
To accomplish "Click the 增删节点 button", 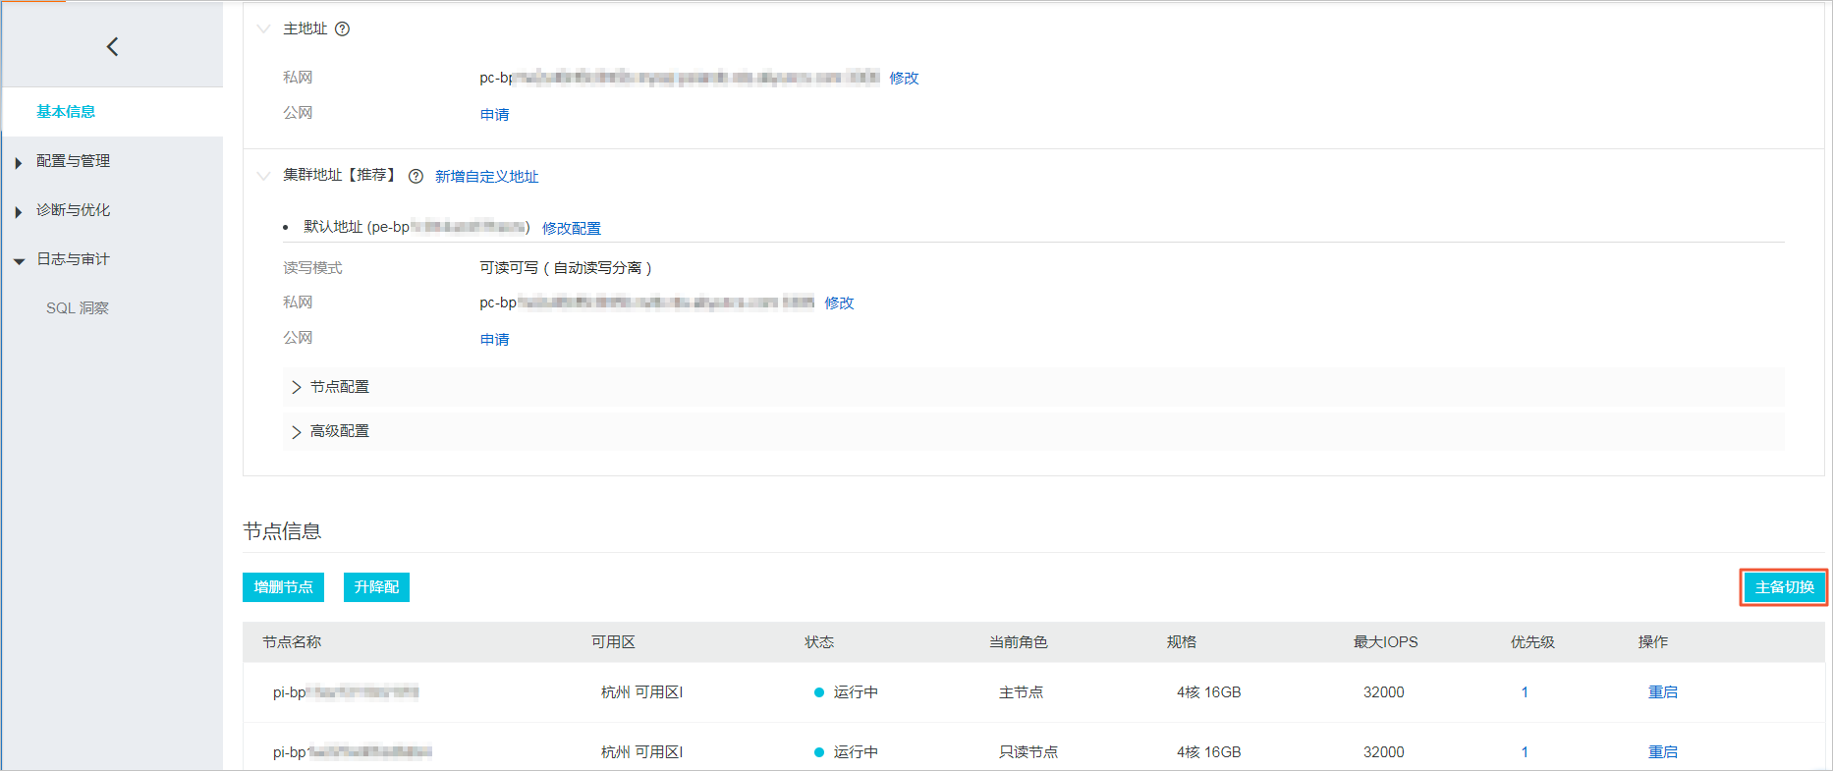I will 283,587.
